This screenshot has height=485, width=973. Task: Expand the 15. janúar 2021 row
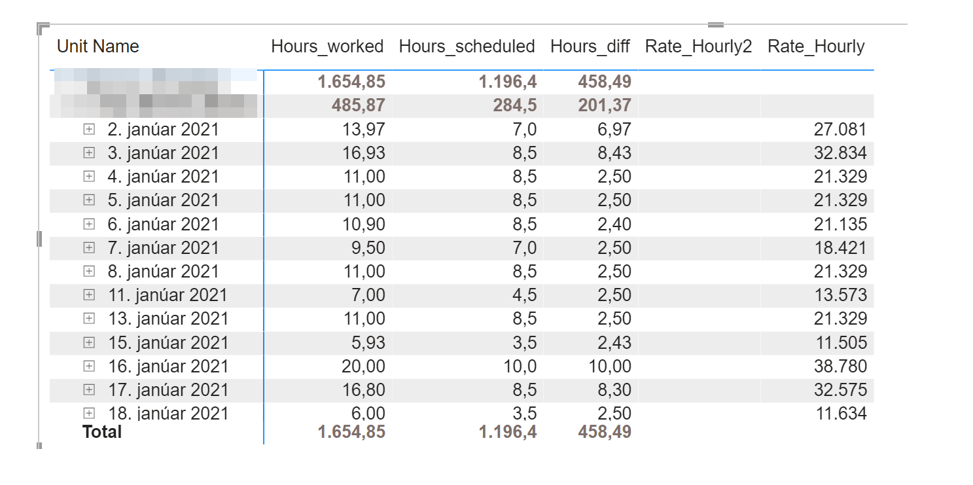coord(89,342)
